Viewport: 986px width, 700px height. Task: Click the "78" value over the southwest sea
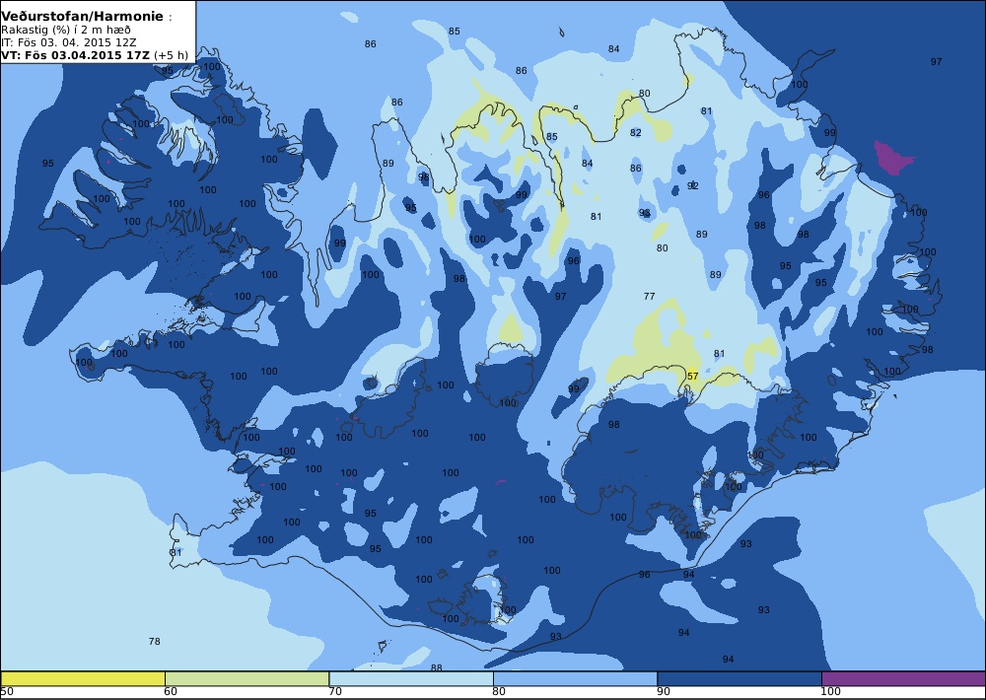[154, 642]
